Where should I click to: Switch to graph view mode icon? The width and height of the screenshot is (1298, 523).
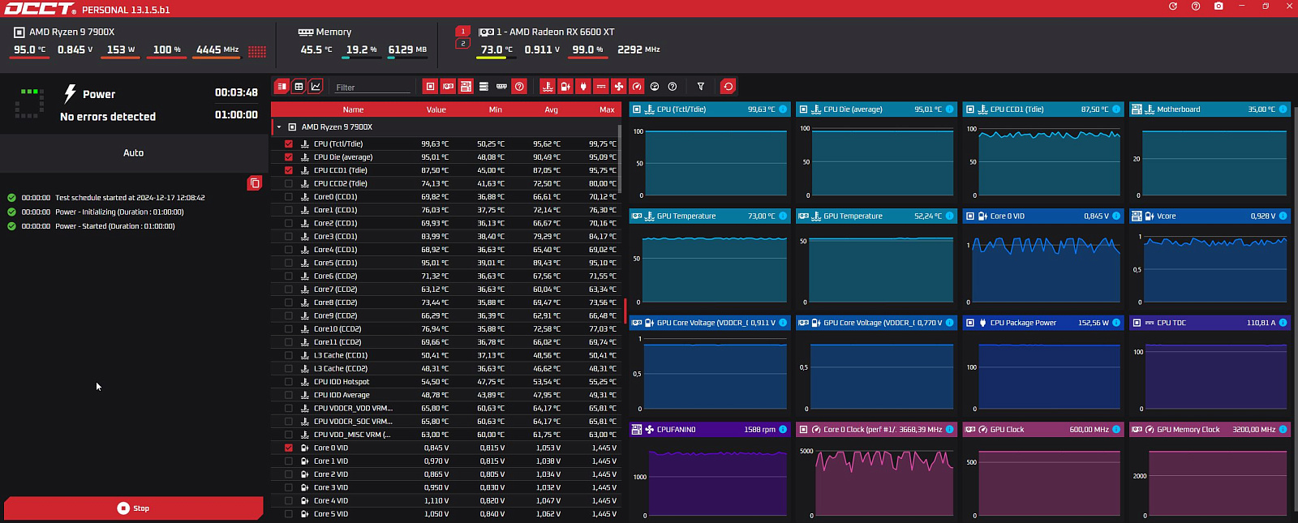point(316,86)
